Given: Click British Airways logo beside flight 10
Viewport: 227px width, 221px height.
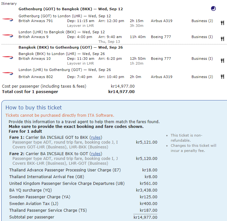Looking at the screenshot, I should [x=8, y=57].
